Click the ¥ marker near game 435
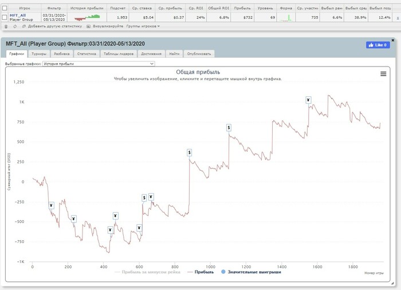This screenshot has height=290, width=401. (110, 230)
